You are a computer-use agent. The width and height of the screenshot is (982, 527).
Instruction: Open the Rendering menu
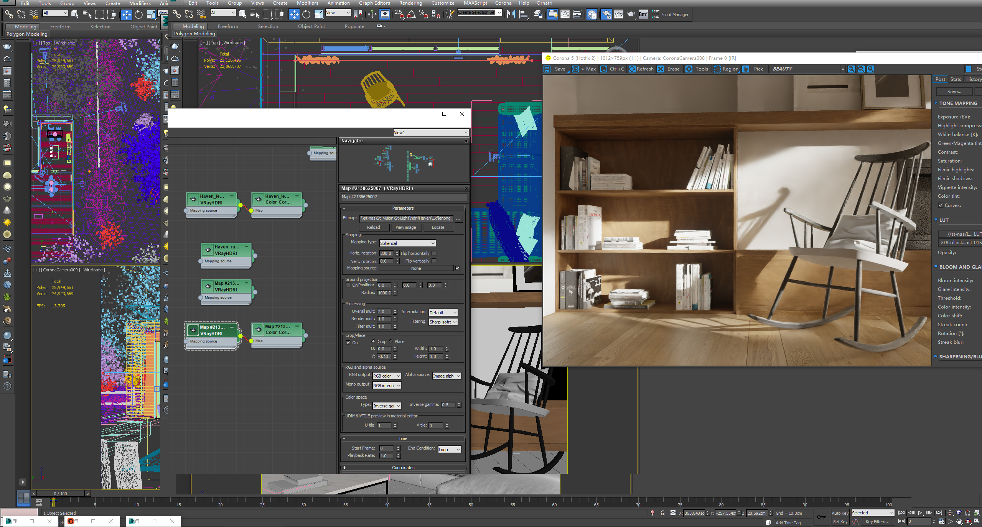click(x=410, y=3)
